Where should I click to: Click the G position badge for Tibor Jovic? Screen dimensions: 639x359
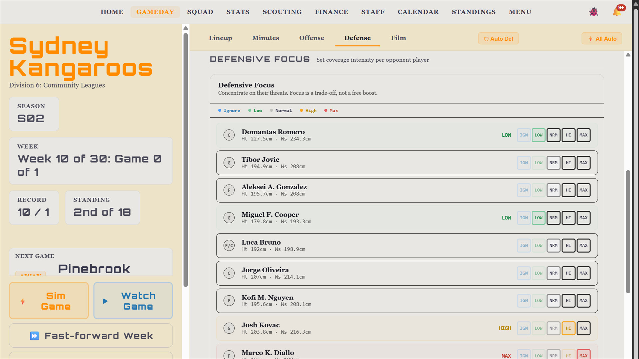click(229, 163)
